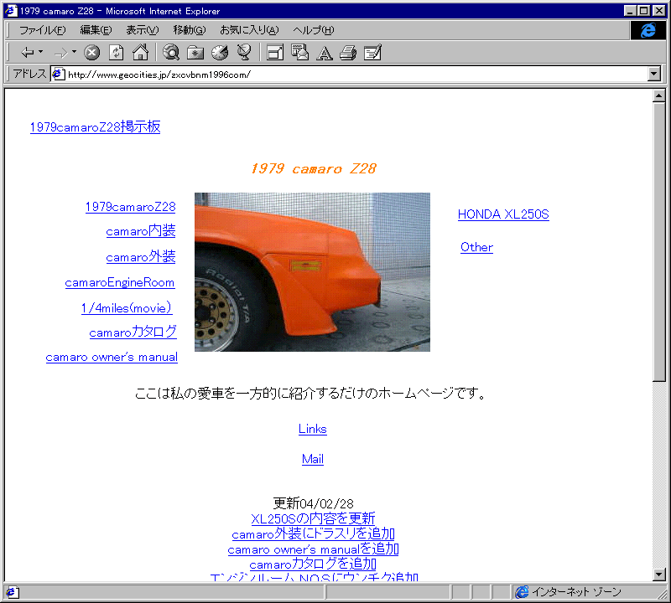Click the vertical scrollbar thumb
Viewport: 671px width, 603px height.
pyautogui.click(x=659, y=241)
